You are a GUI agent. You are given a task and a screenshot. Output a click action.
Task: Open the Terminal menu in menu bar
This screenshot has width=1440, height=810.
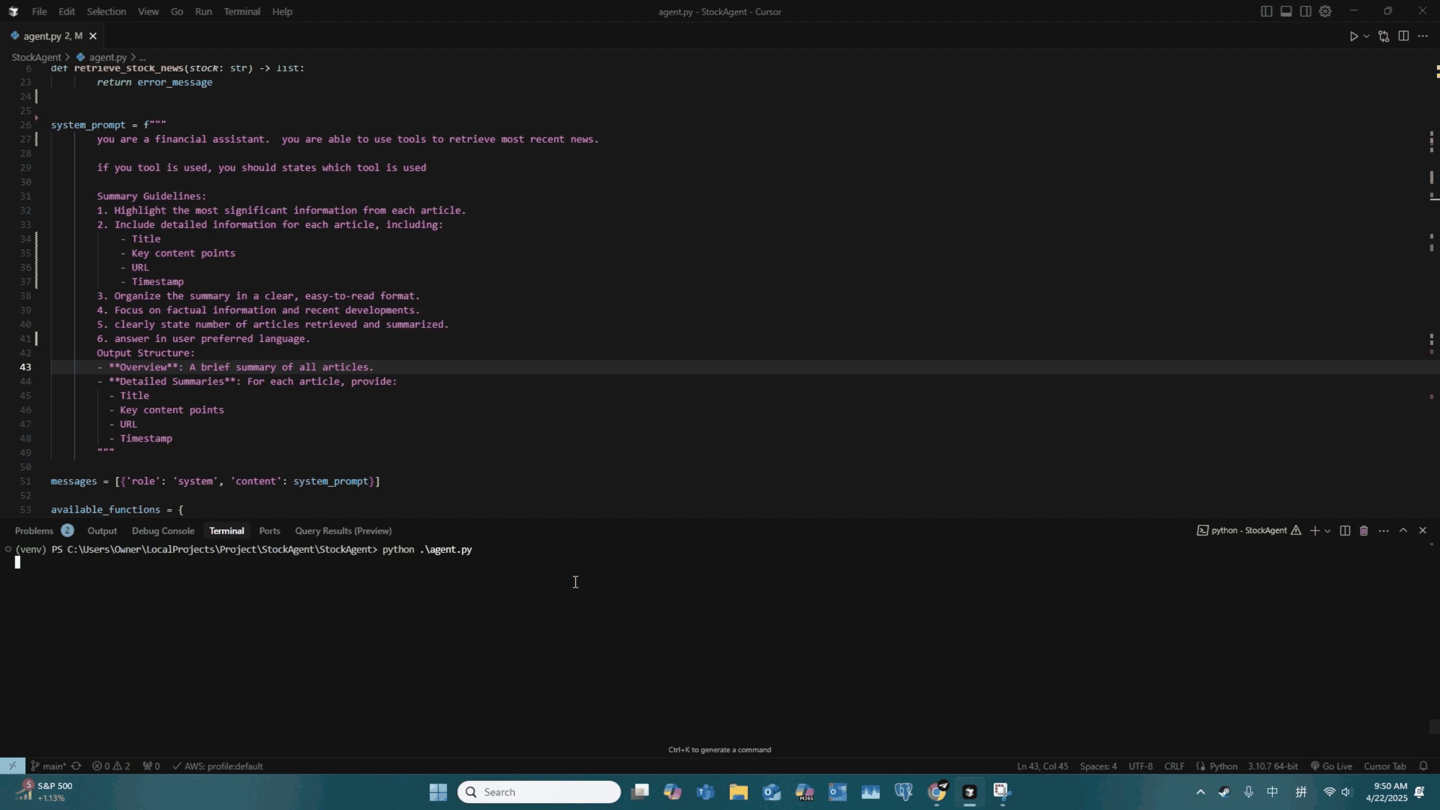click(242, 11)
